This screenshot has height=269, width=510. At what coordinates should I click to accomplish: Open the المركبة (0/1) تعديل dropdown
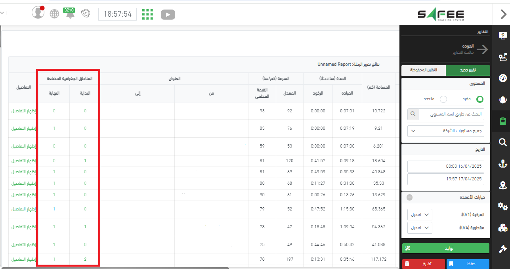click(x=420, y=215)
